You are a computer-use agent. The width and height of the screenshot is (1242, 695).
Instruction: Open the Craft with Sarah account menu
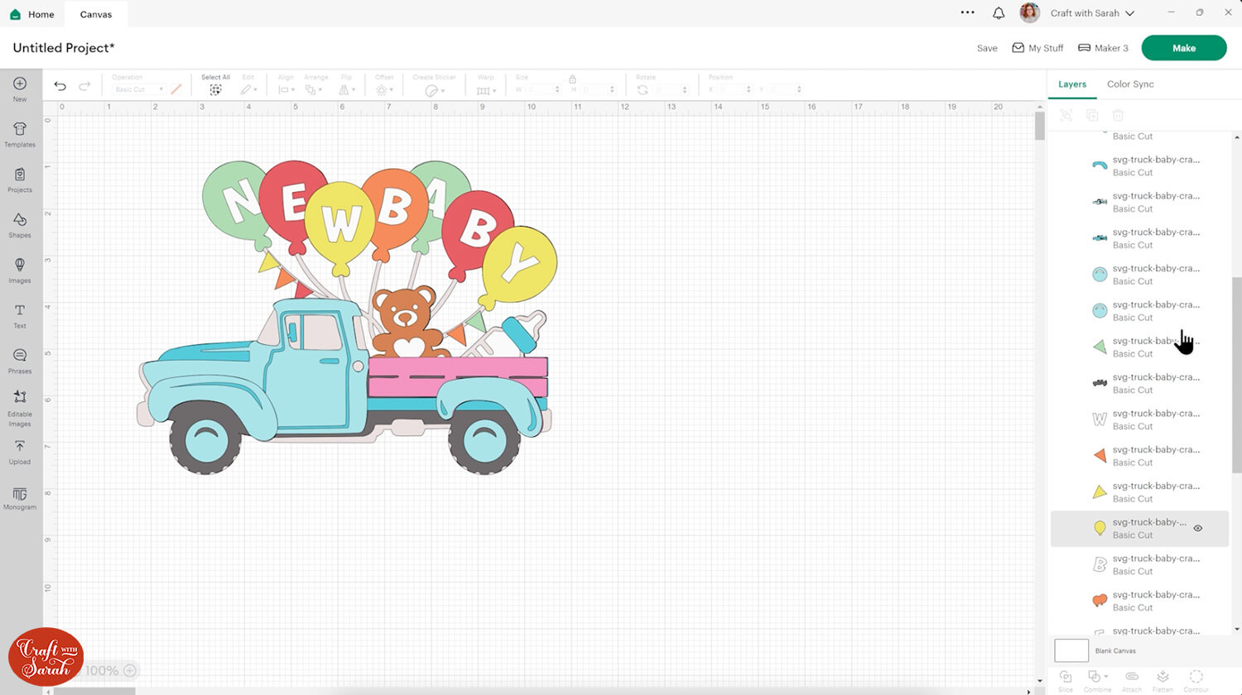[x=1085, y=12]
